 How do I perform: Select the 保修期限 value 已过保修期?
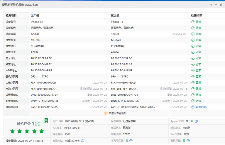129,121
